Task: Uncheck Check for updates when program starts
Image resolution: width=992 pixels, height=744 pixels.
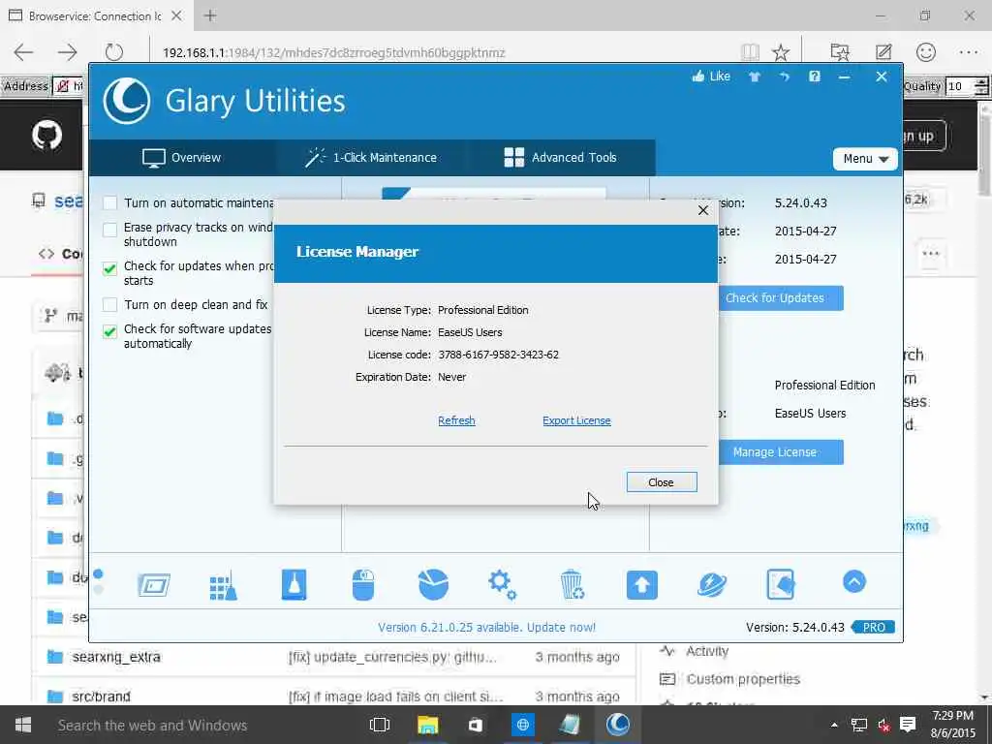Action: tap(110, 268)
